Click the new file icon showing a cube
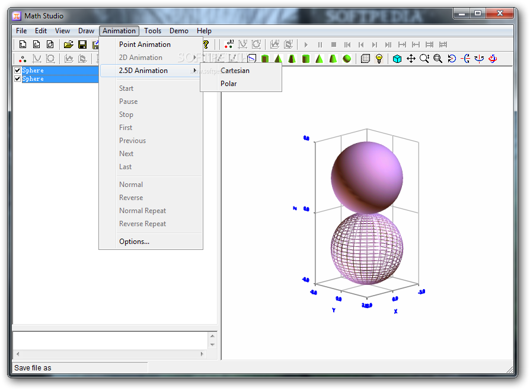 pyautogui.click(x=50, y=45)
